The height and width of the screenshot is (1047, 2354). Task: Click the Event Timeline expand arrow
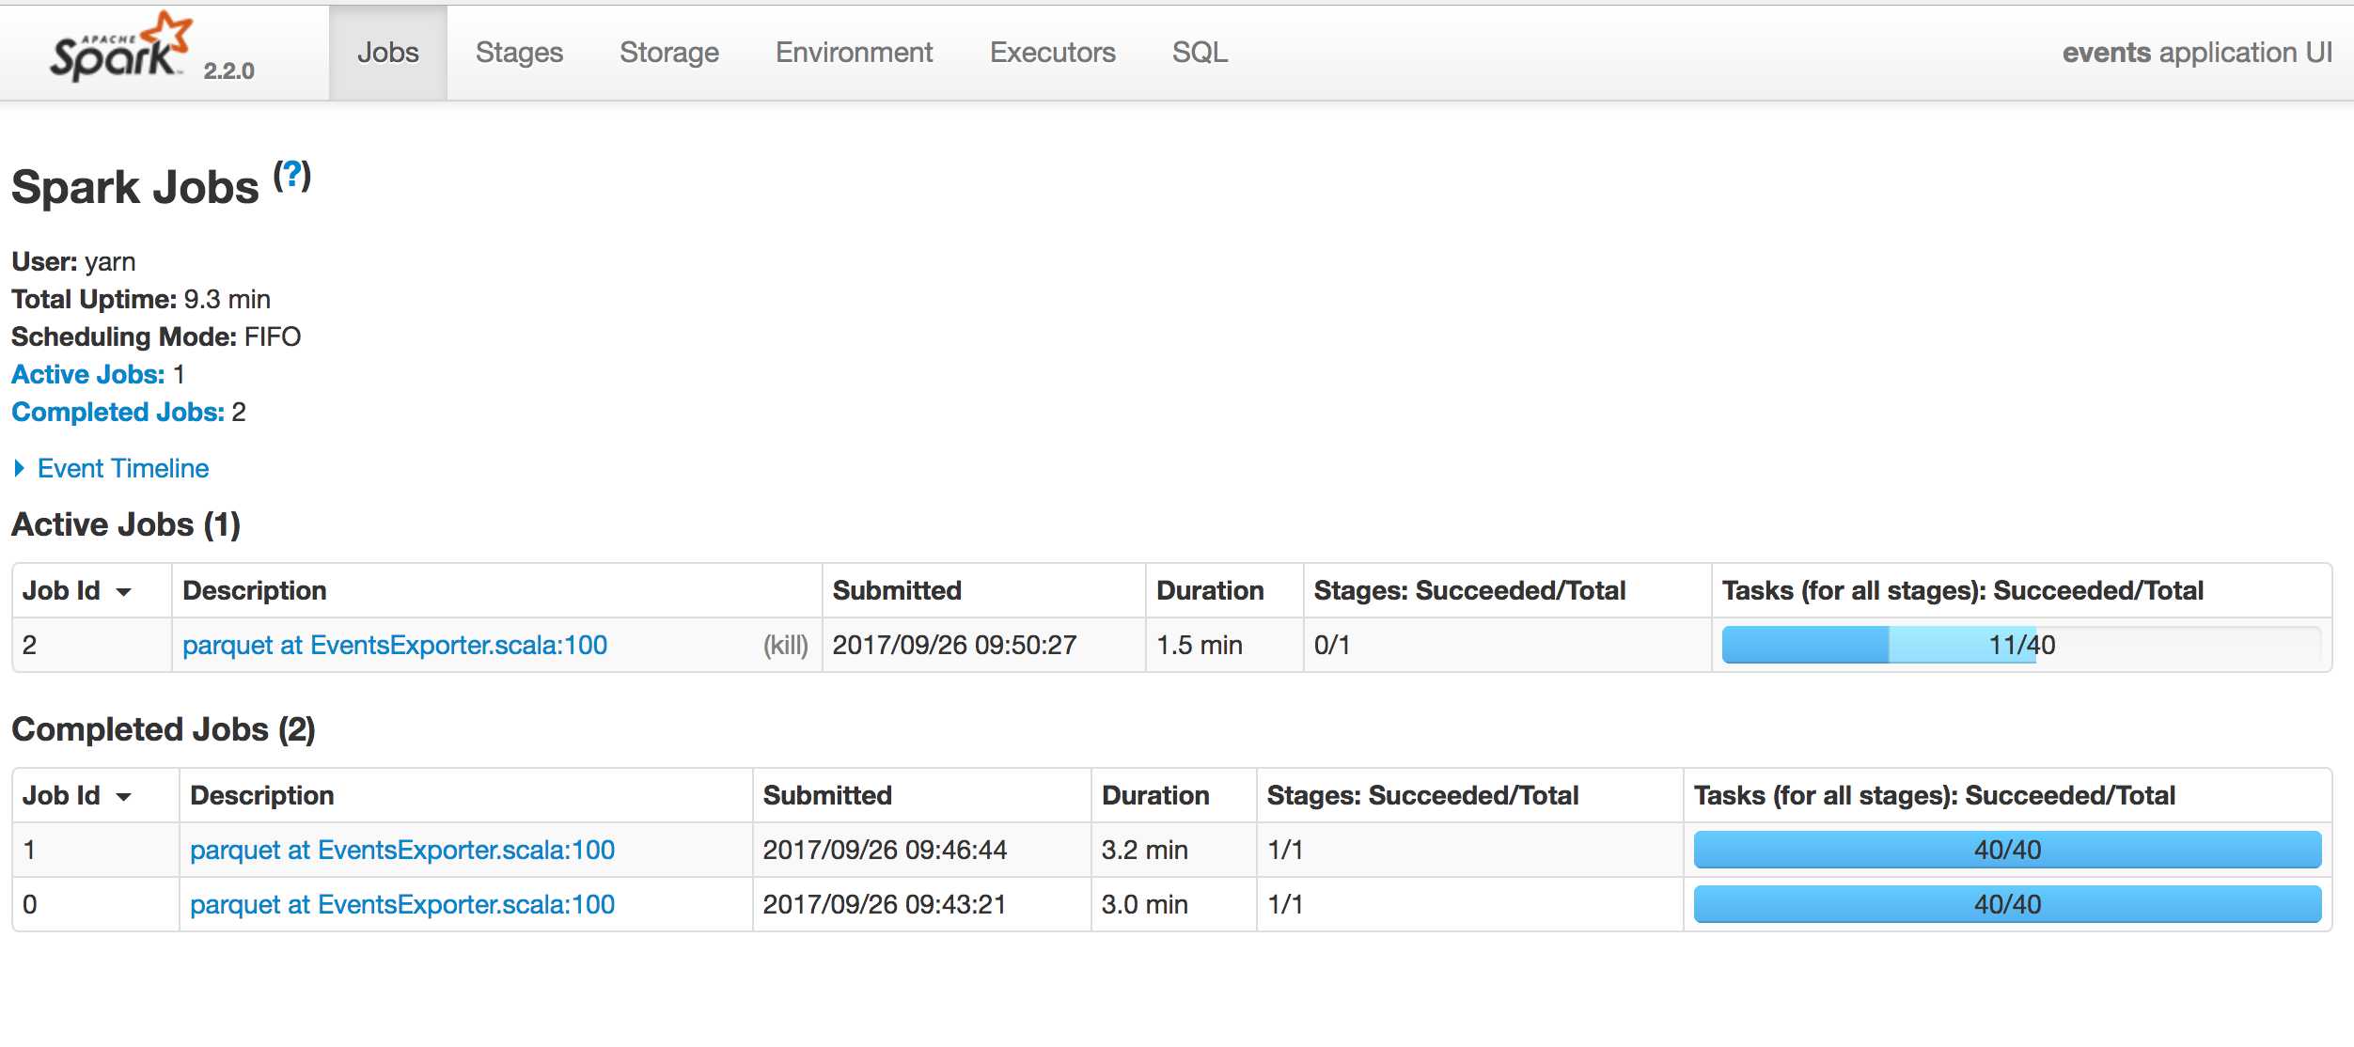[19, 468]
